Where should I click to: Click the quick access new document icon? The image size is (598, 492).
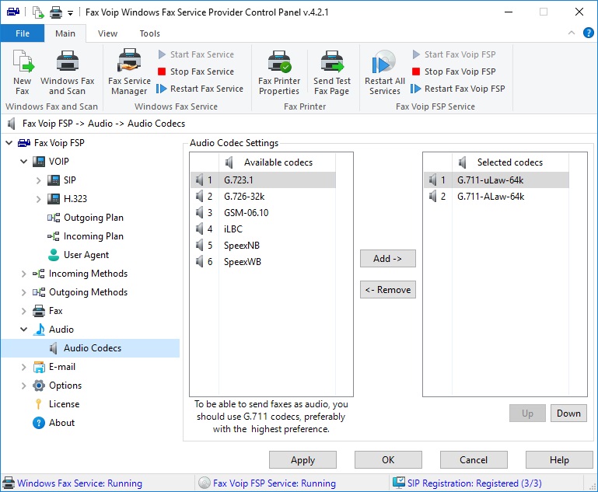pos(38,12)
